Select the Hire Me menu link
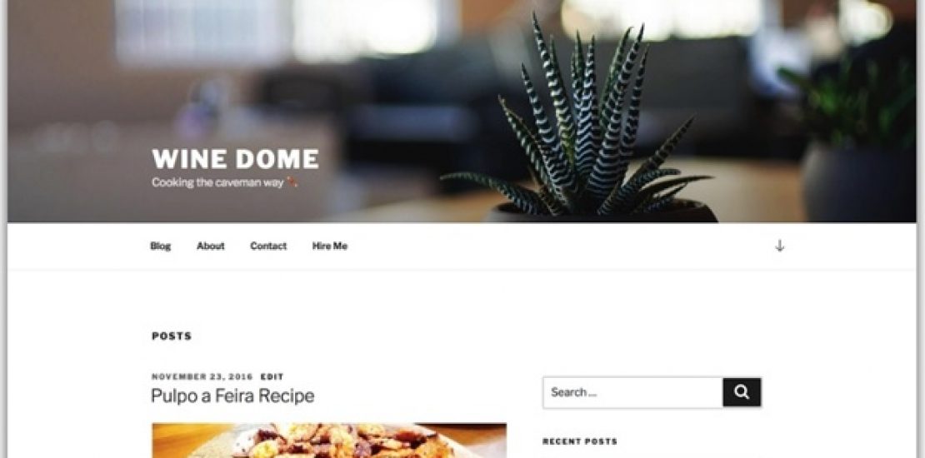 [330, 246]
